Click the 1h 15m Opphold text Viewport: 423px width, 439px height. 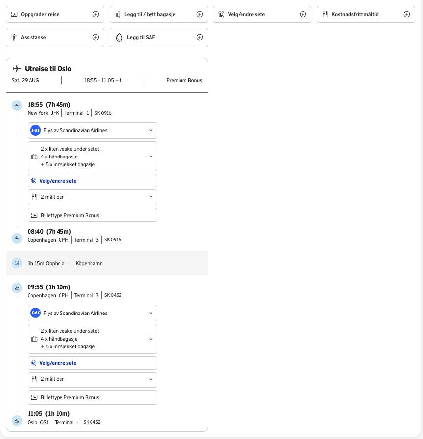[46, 263]
